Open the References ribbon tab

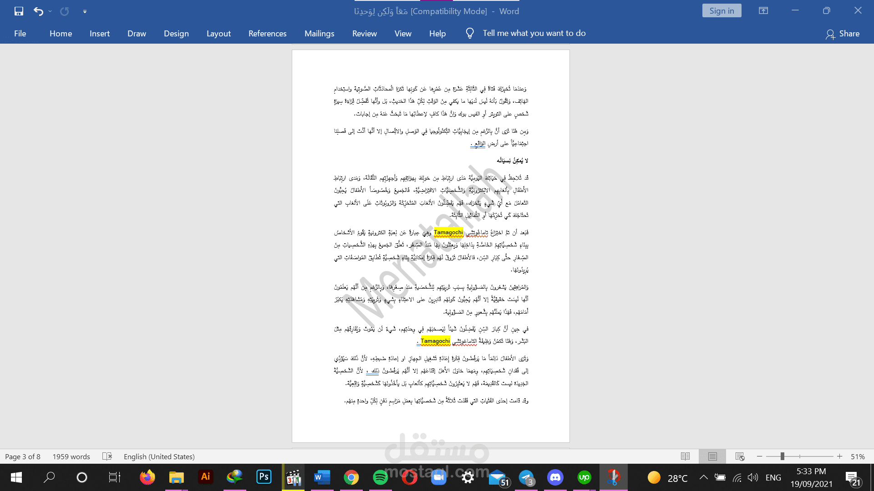pyautogui.click(x=267, y=34)
